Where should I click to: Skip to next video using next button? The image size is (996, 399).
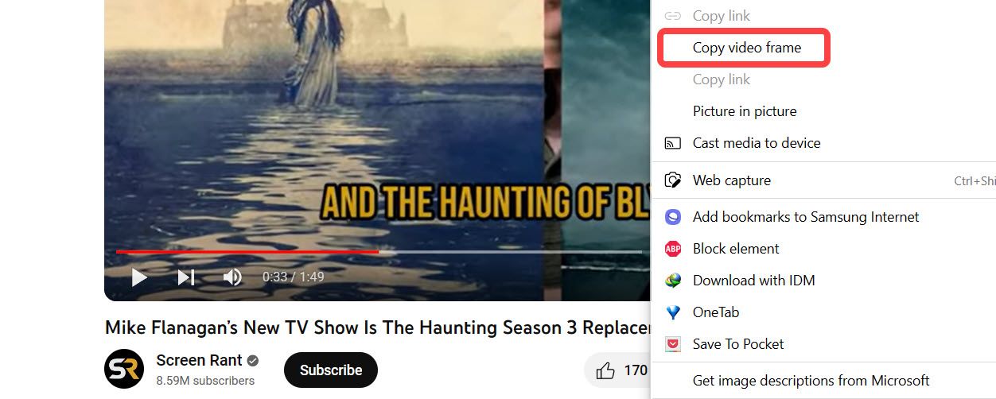point(186,277)
